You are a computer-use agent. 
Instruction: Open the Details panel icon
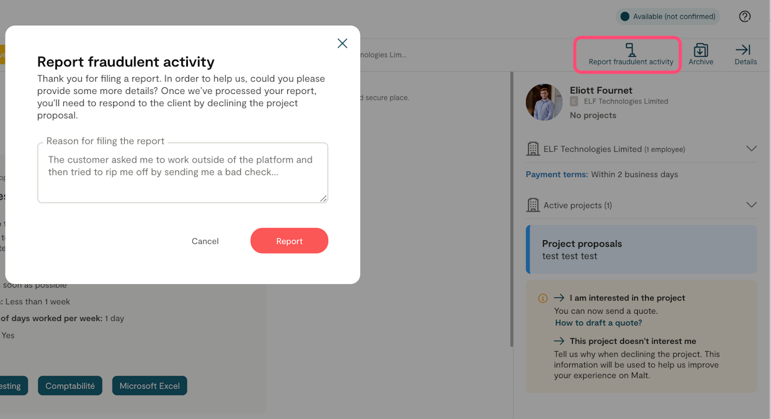[745, 50]
